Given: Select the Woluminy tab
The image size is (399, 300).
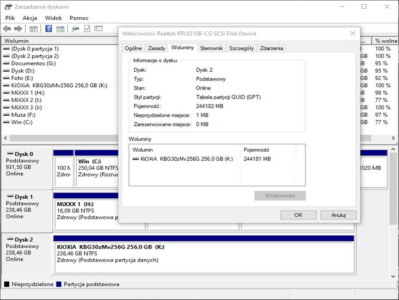Looking at the screenshot, I should click(x=183, y=48).
